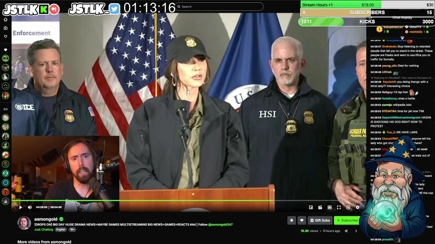Click the create clip icon
435x244 pixels.
point(320,207)
